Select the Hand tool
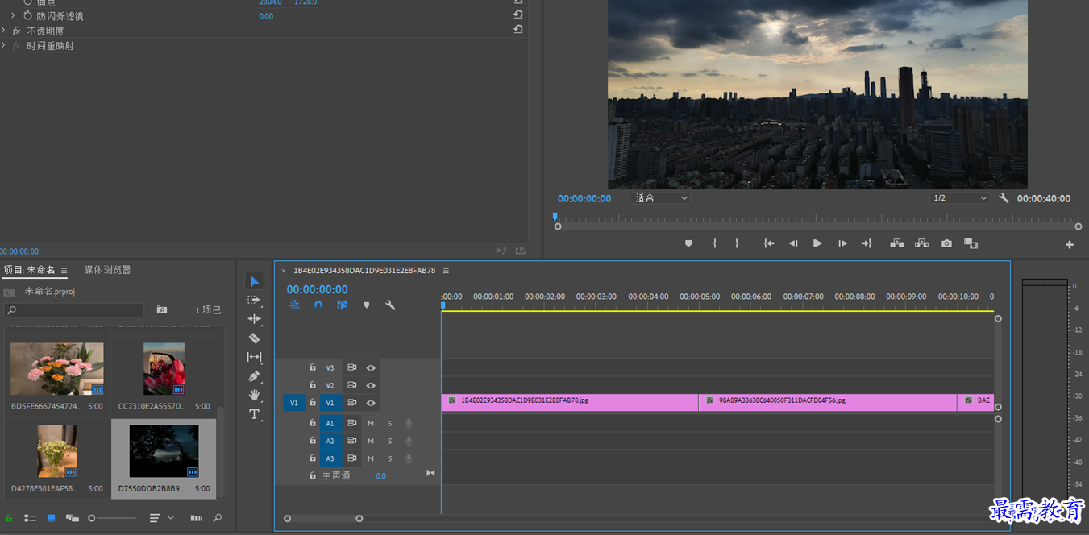Screen dimensions: 1089x535 [x=255, y=395]
